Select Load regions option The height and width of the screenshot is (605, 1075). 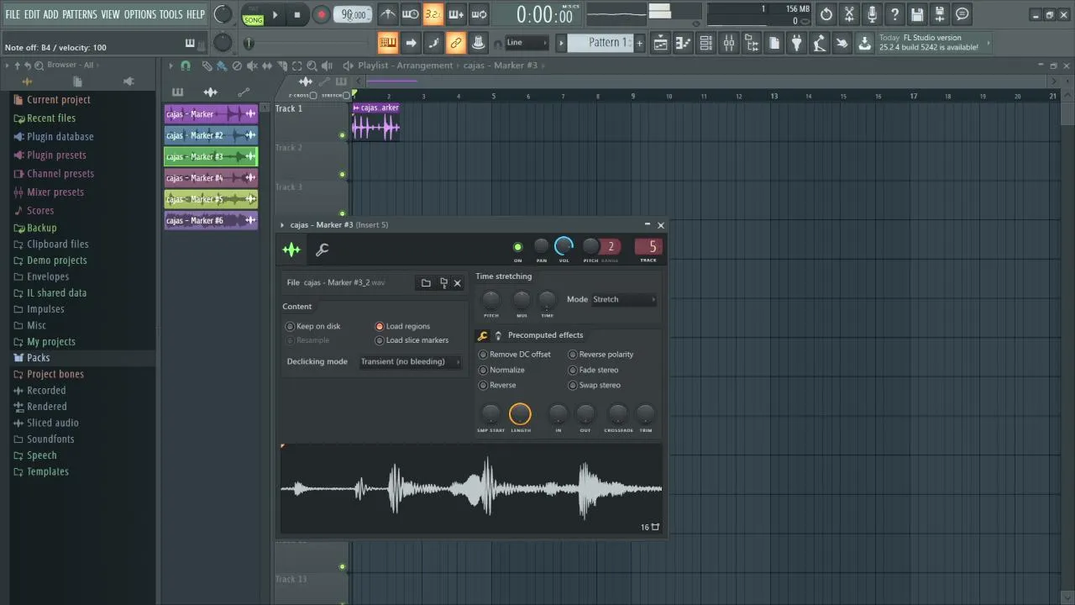(402, 326)
